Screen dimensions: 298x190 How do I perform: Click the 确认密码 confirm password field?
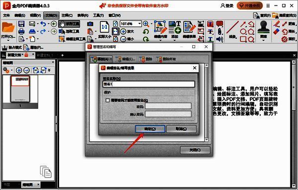[x=168, y=114]
